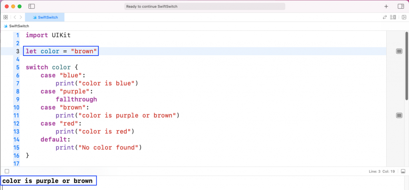Viewport: 409px width, 190px height.
Task: Open the editor options lines icon
Action: (393, 17)
